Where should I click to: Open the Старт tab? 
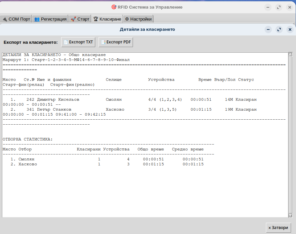pos(80,19)
